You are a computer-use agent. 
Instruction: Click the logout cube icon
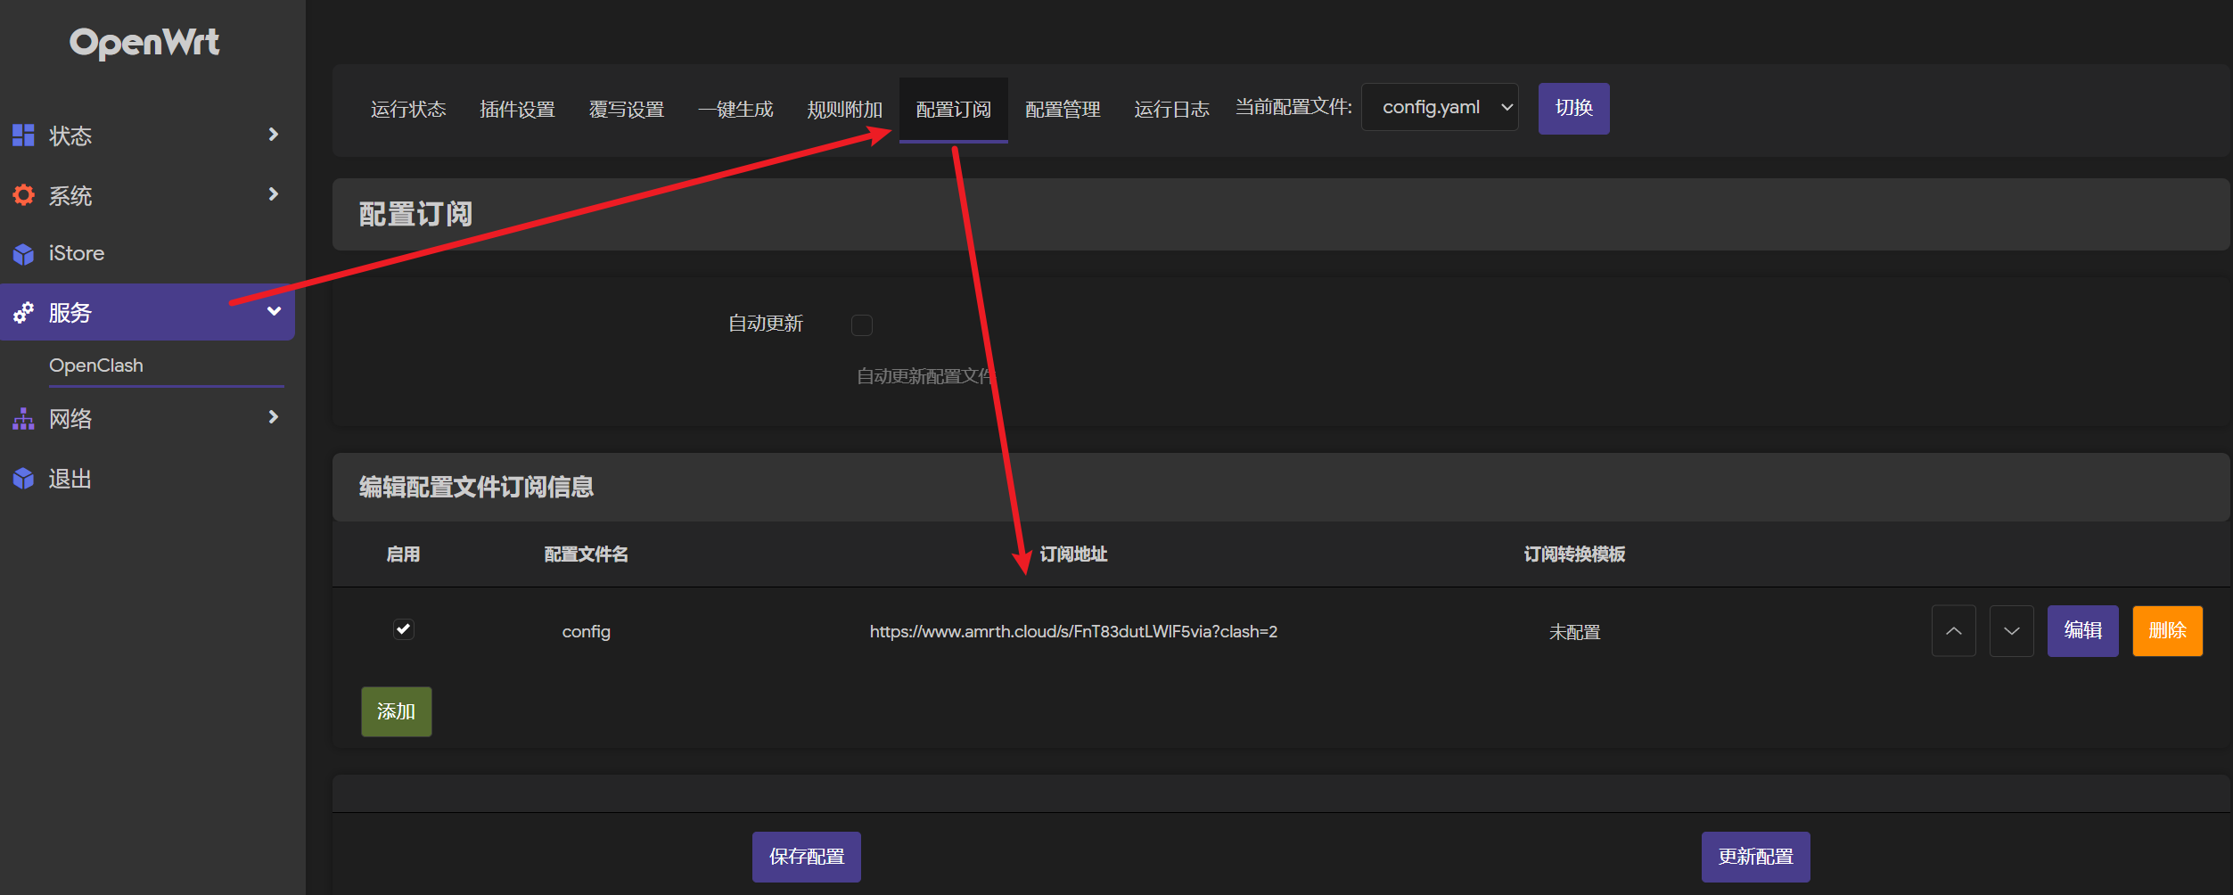23,479
